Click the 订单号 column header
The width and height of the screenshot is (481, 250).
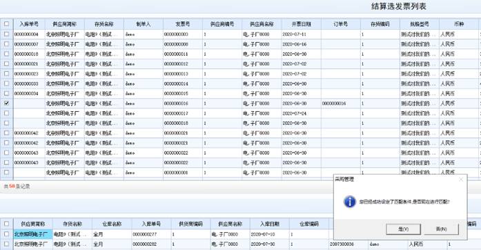341,24
